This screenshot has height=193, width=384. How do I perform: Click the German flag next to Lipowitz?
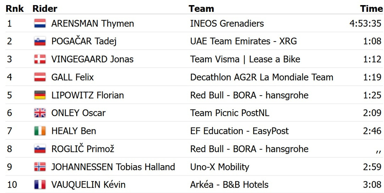[x=40, y=95]
